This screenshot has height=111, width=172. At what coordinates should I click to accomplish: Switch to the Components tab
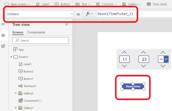tap(36, 32)
